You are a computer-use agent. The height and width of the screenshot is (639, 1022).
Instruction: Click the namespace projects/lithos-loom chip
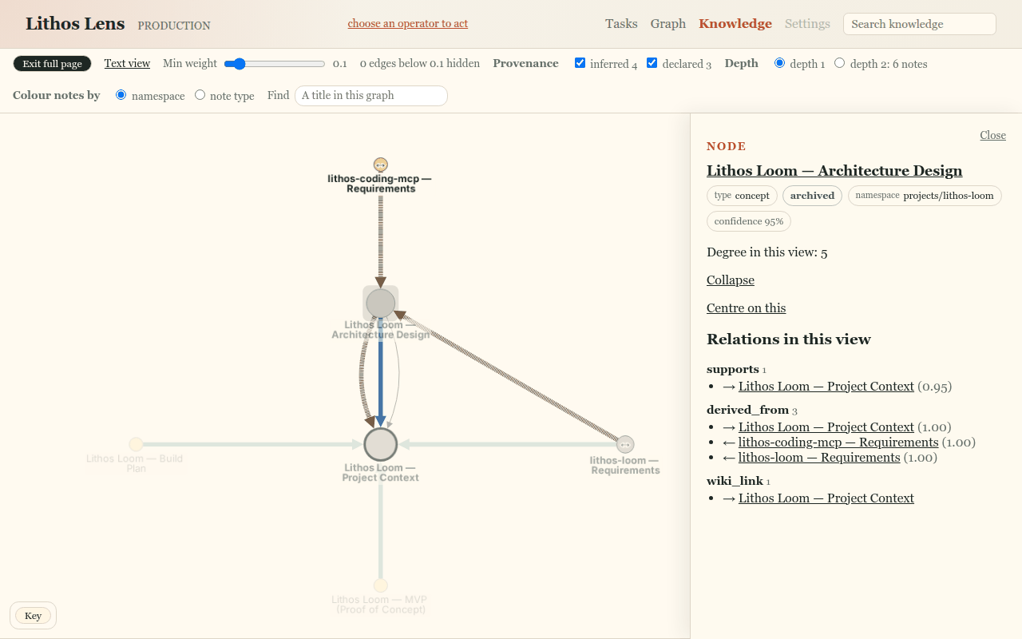(925, 196)
